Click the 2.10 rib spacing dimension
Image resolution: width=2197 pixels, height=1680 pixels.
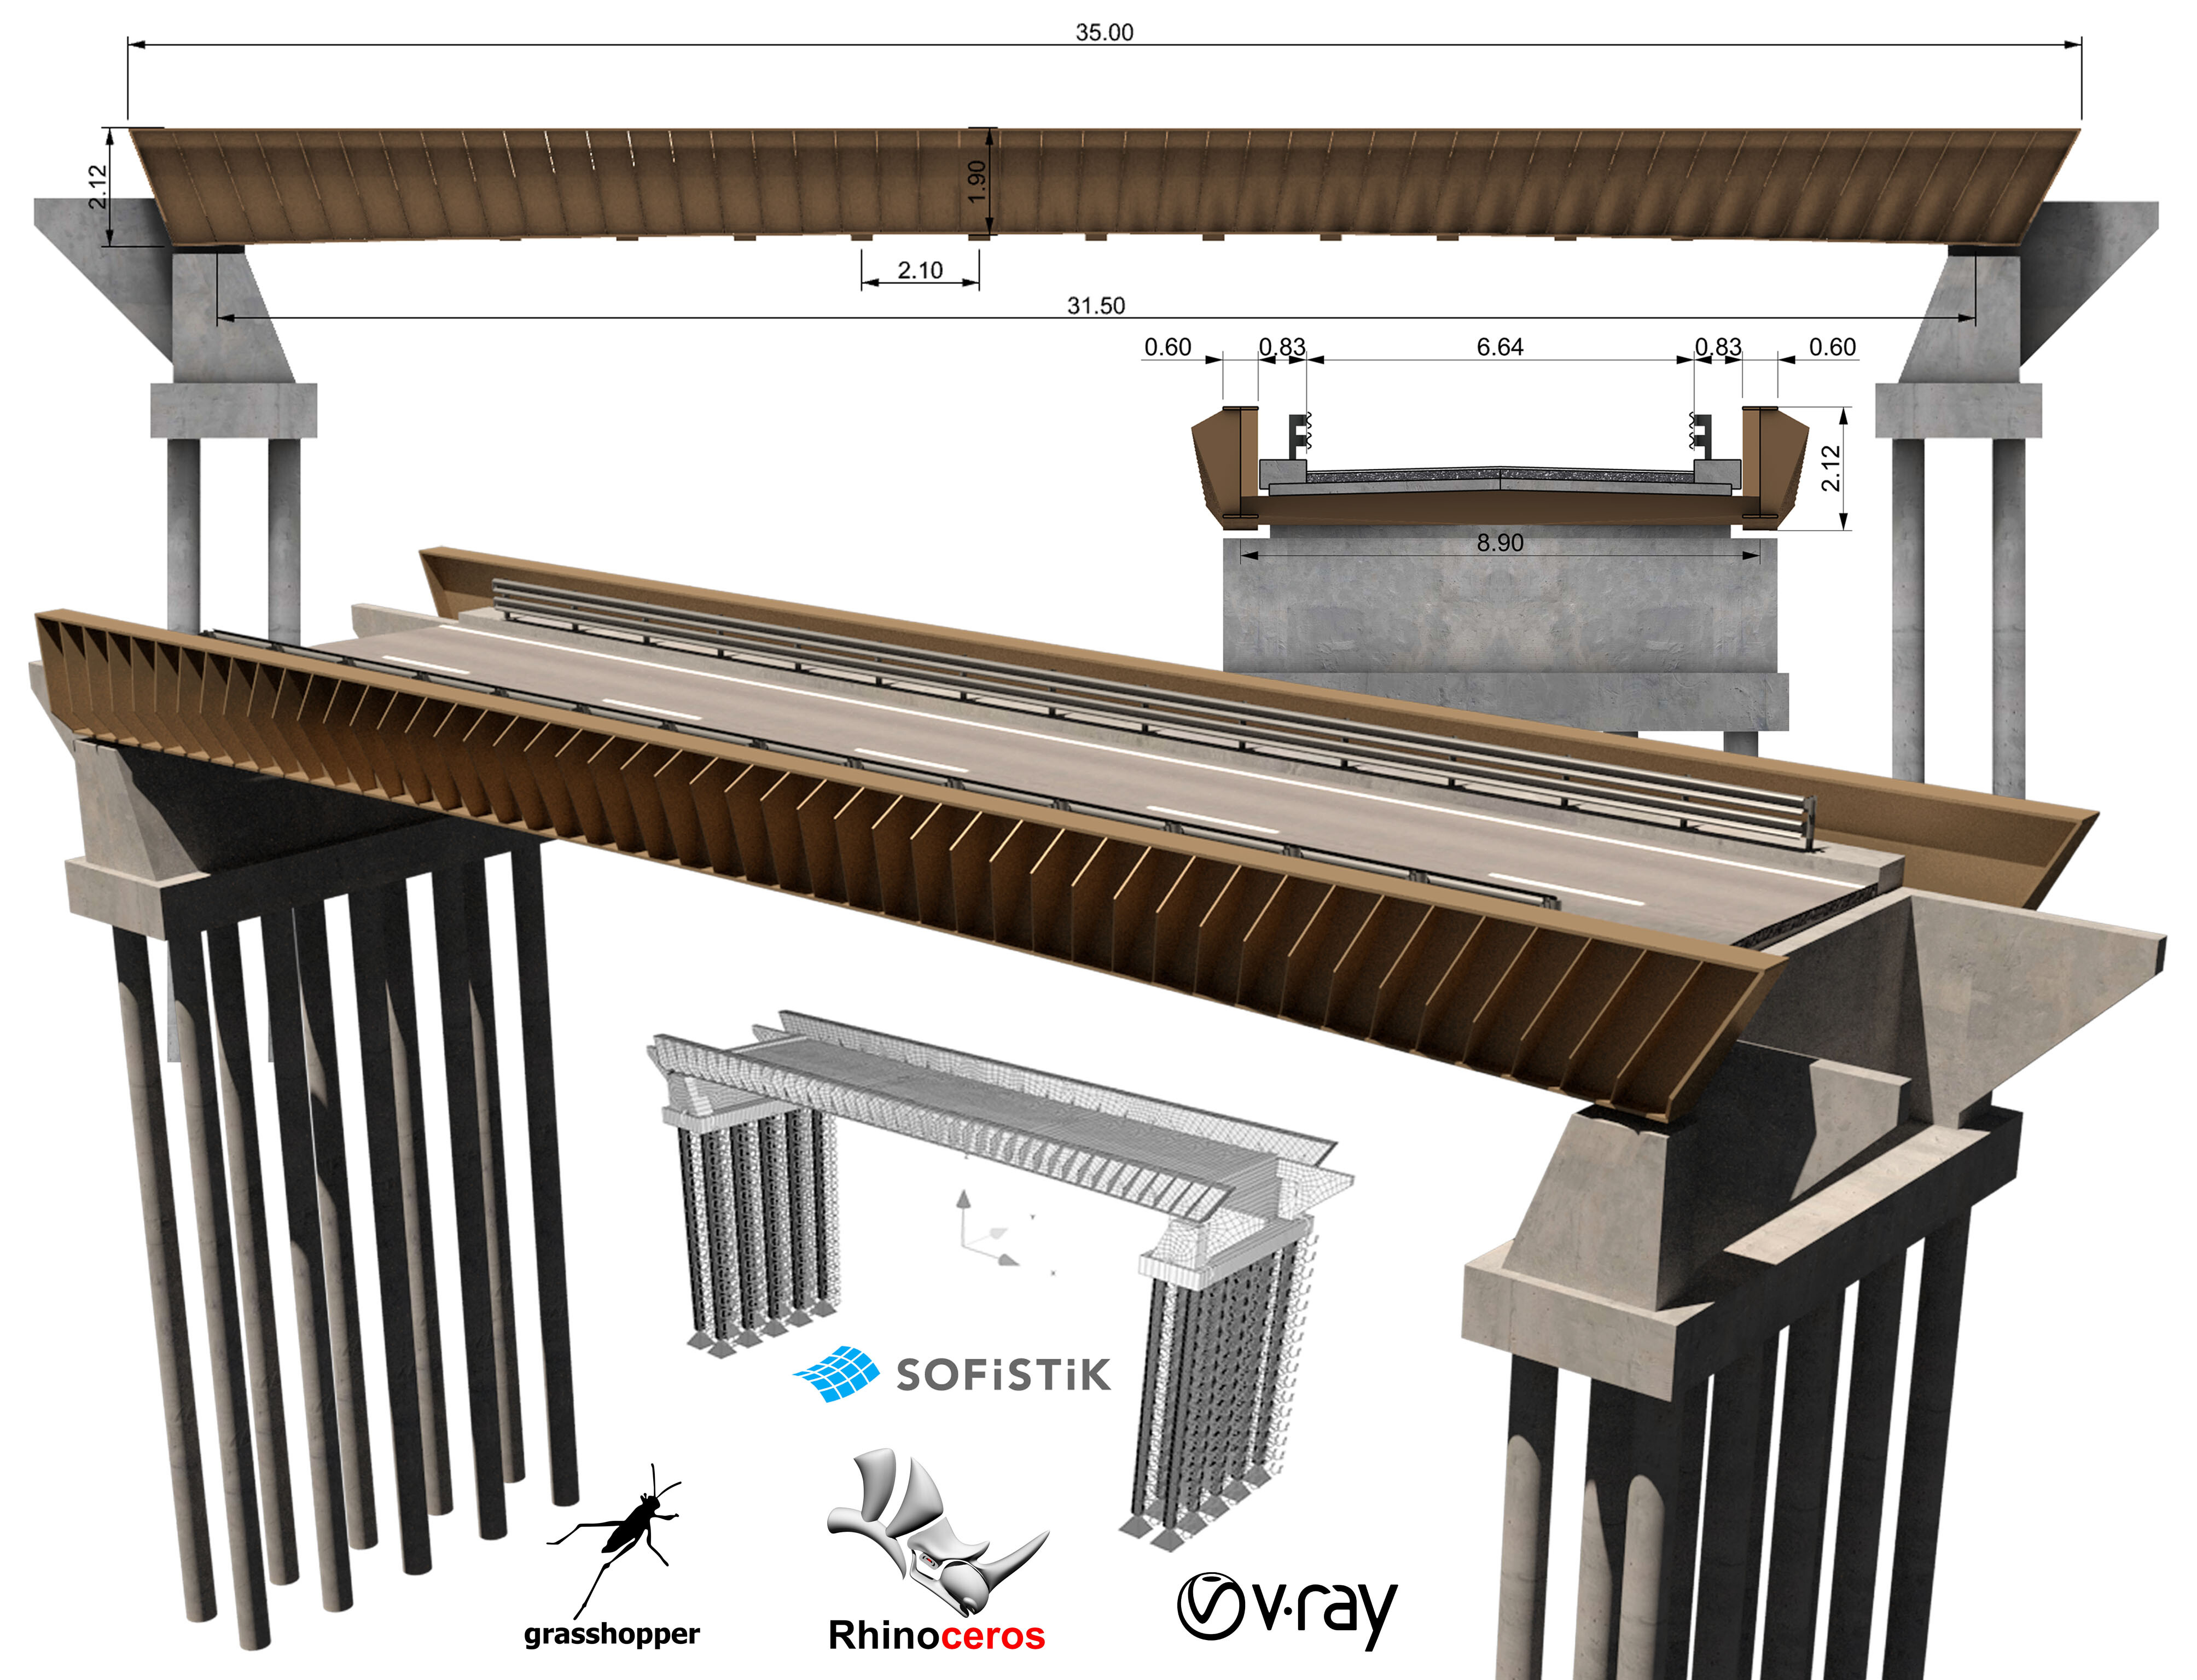click(x=920, y=270)
